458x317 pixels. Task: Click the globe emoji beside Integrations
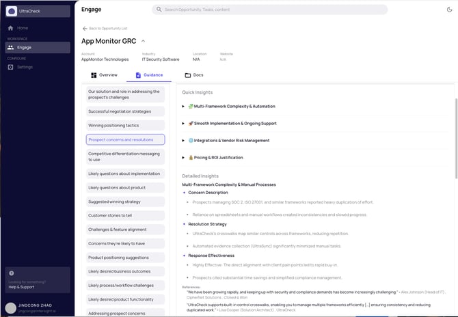[191, 141]
